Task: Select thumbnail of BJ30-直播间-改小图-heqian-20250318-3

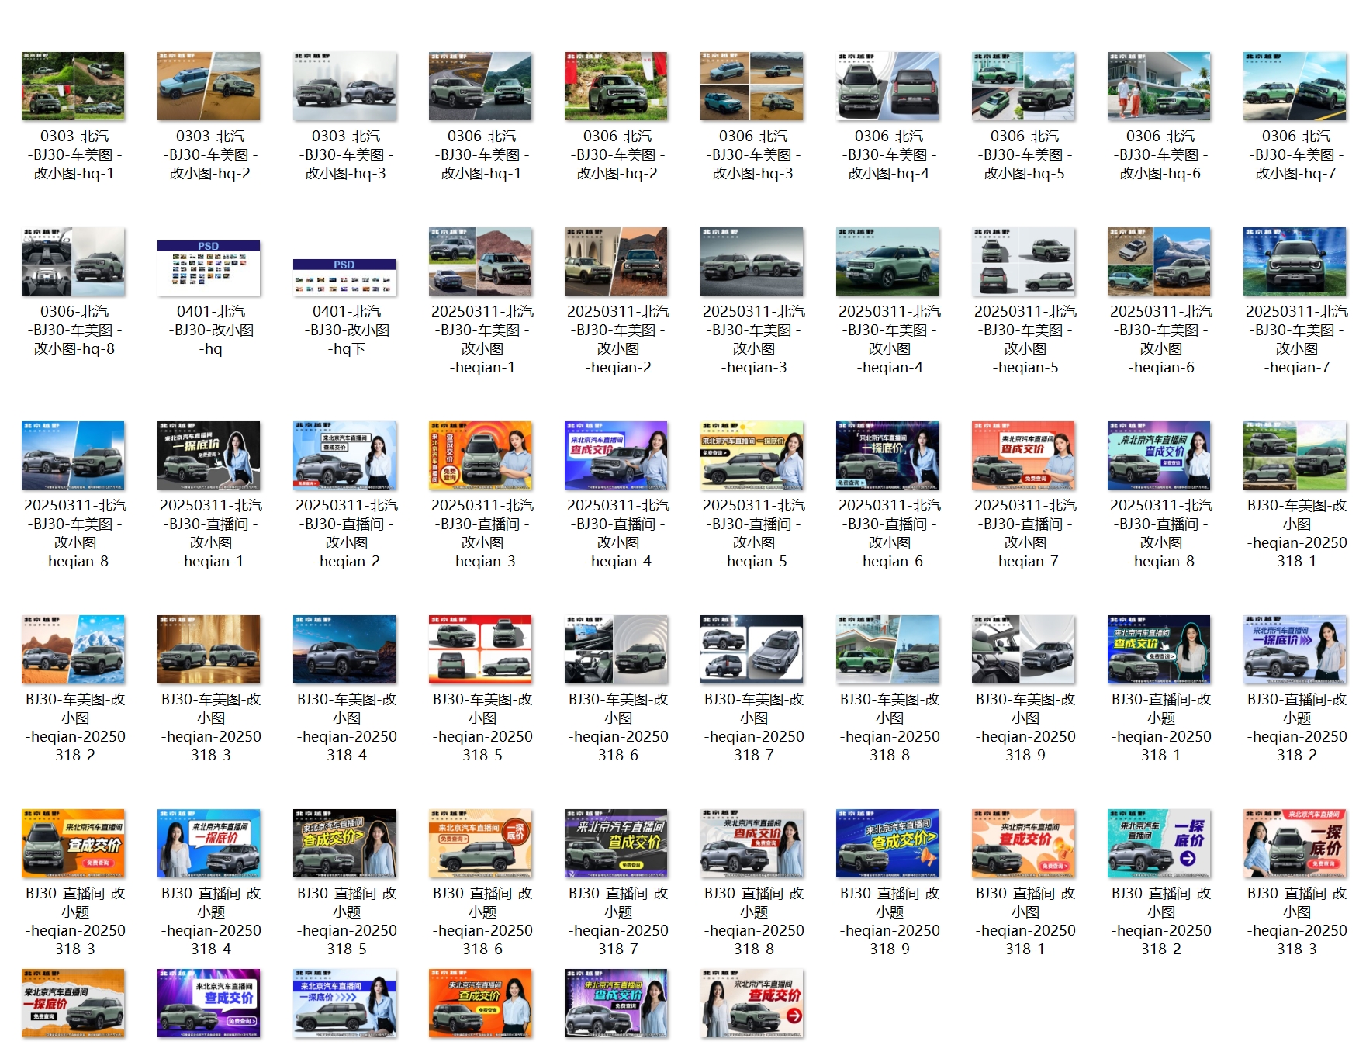Action: pos(1295,843)
